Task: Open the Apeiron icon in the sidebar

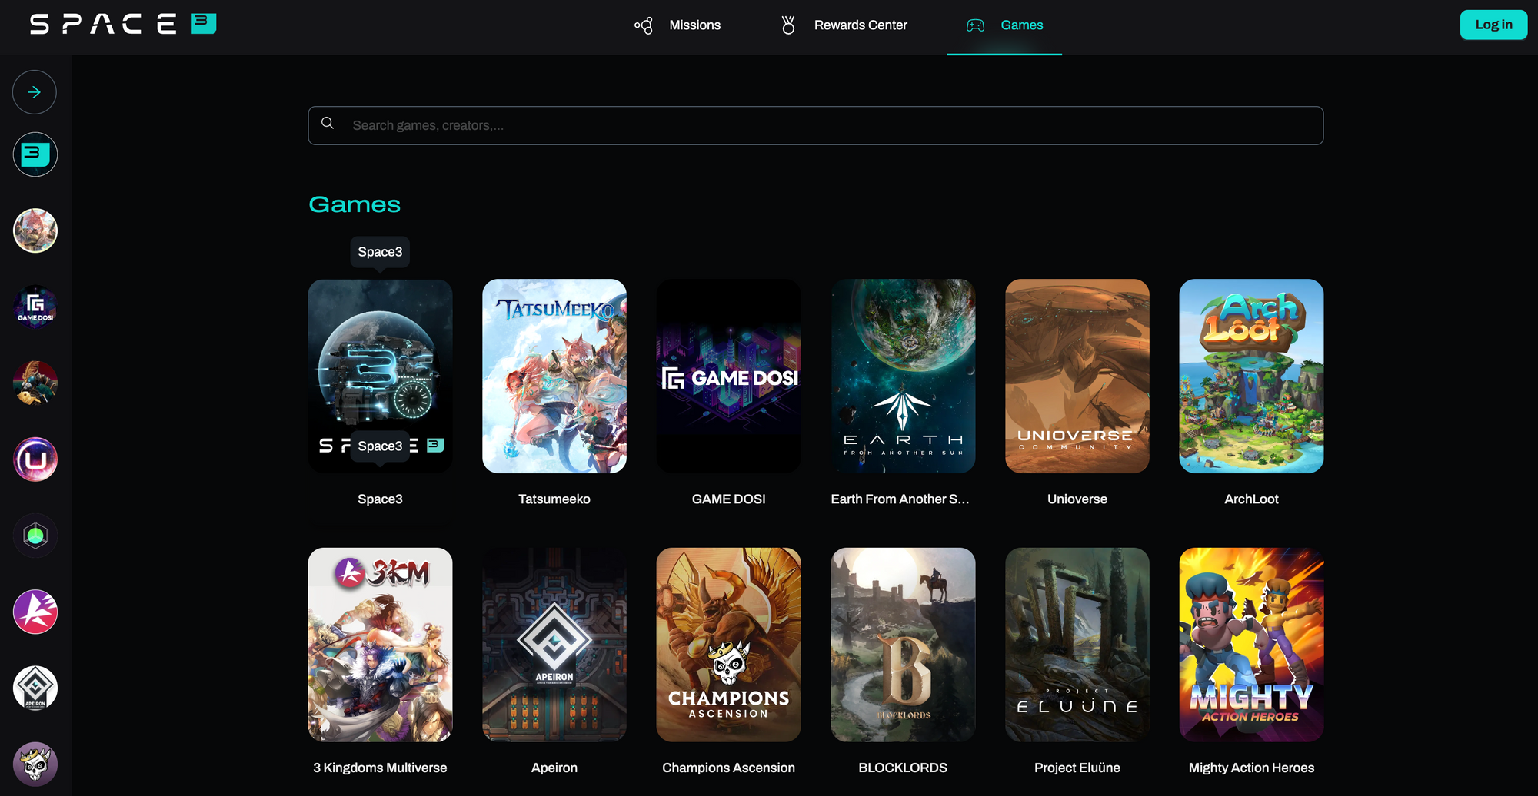Action: pyautogui.click(x=35, y=688)
